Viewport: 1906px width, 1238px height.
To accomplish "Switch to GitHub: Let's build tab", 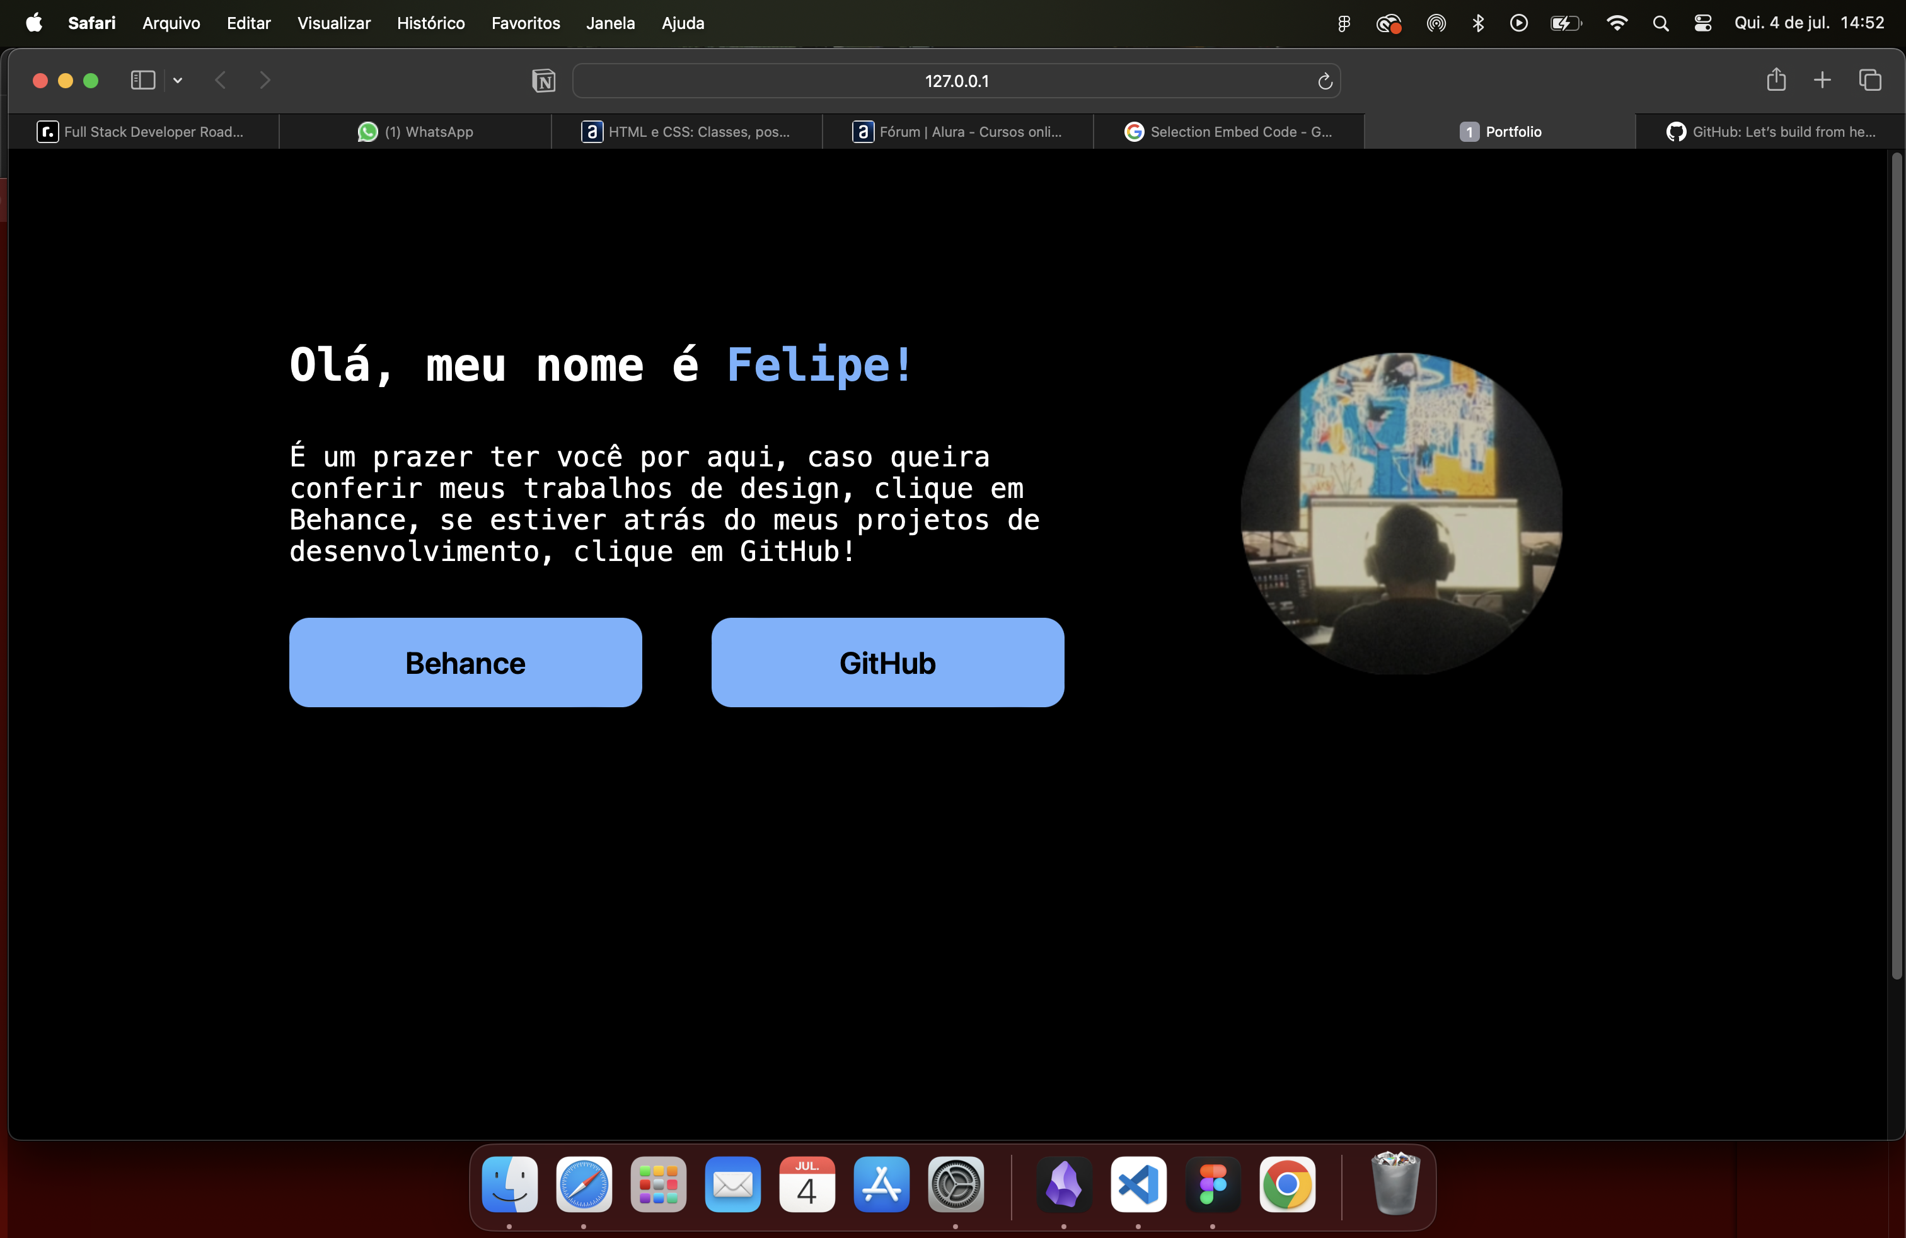I will [1770, 131].
